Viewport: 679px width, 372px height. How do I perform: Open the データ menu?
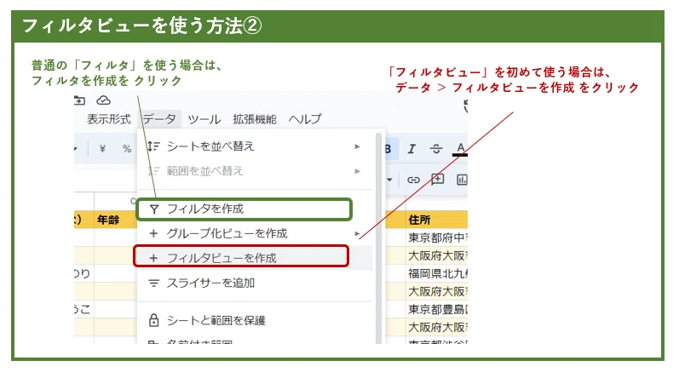(x=159, y=119)
